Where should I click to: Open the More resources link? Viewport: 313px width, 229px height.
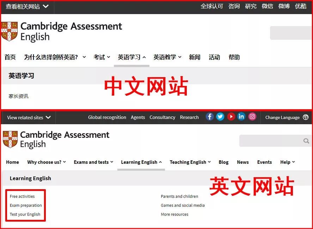[x=174, y=215]
